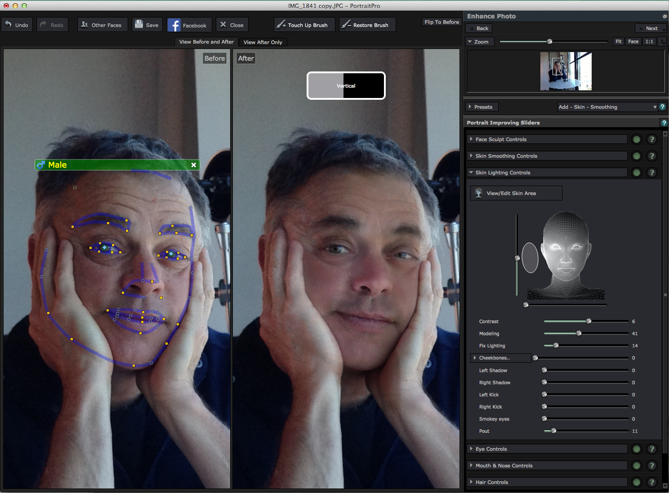669x493 pixels.
Task: Toggle Eye Controls green on/off light
Action: (637, 449)
